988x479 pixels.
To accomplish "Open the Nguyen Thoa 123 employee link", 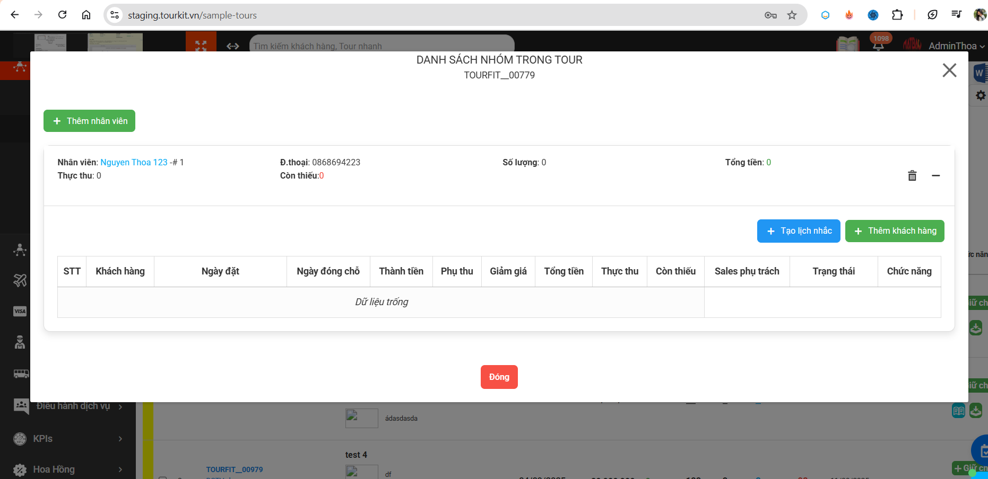I will (134, 162).
